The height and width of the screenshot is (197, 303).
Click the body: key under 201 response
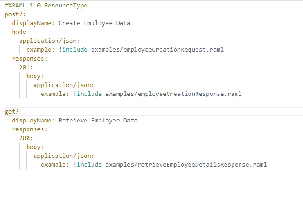(x=35, y=76)
